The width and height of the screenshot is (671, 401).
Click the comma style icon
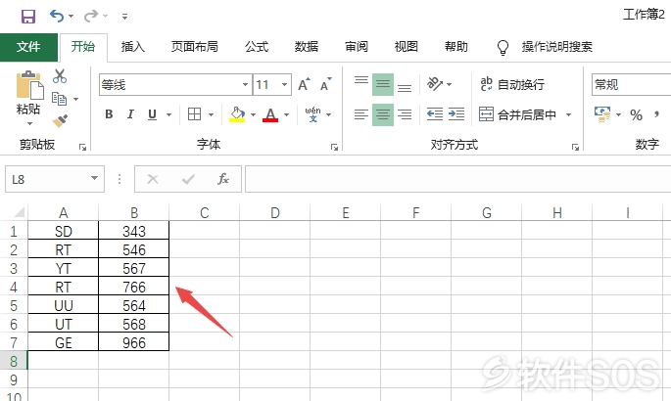[x=656, y=114]
